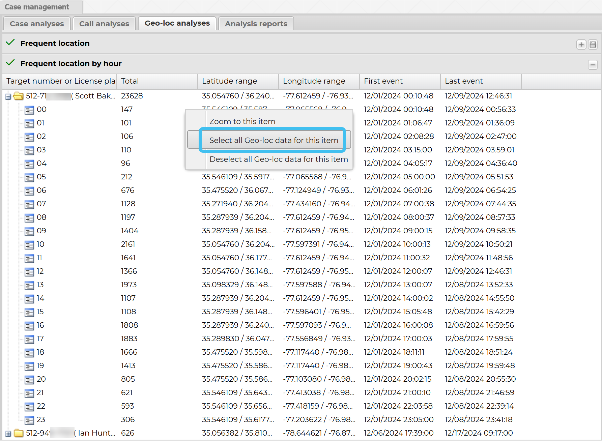Image resolution: width=602 pixels, height=441 pixels.
Task: Choose Deselect all Geo-loc data for this item
Action: (279, 159)
